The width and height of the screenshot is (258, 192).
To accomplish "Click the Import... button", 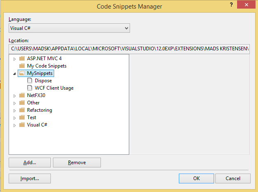I will tap(30, 178).
